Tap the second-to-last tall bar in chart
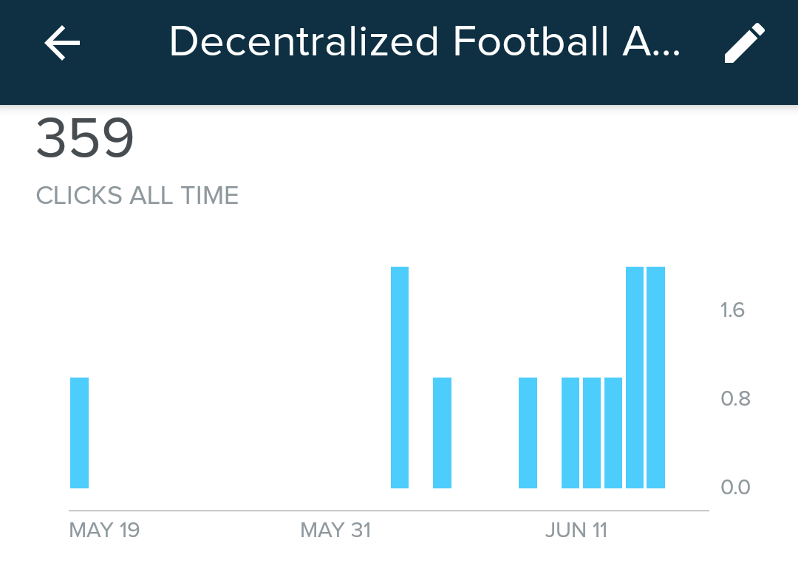Viewport: 798px width, 563px height. click(x=635, y=378)
